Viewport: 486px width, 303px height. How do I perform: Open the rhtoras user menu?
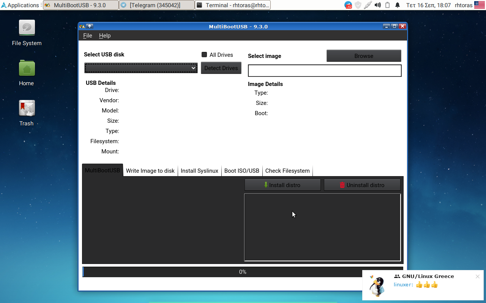[464, 5]
